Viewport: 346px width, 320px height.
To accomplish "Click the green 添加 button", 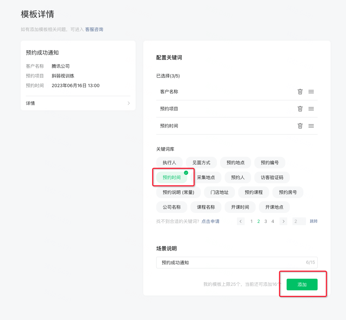I will point(302,285).
